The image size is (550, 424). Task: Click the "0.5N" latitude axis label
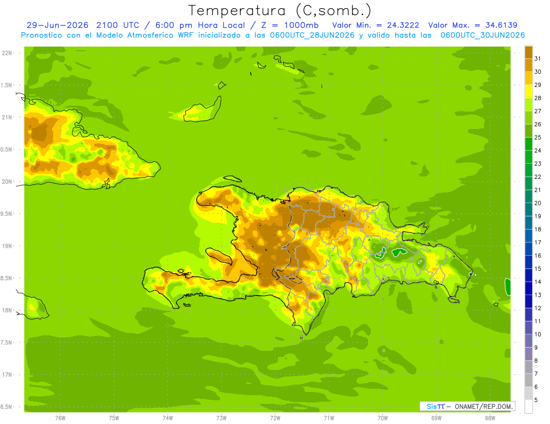point(7,150)
